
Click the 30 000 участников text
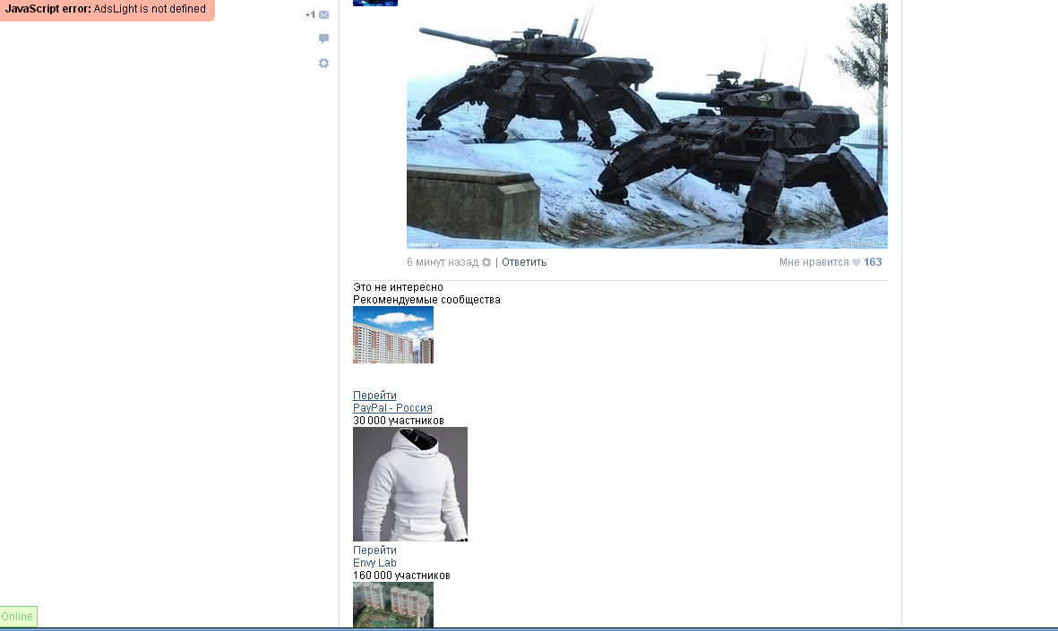click(x=398, y=421)
